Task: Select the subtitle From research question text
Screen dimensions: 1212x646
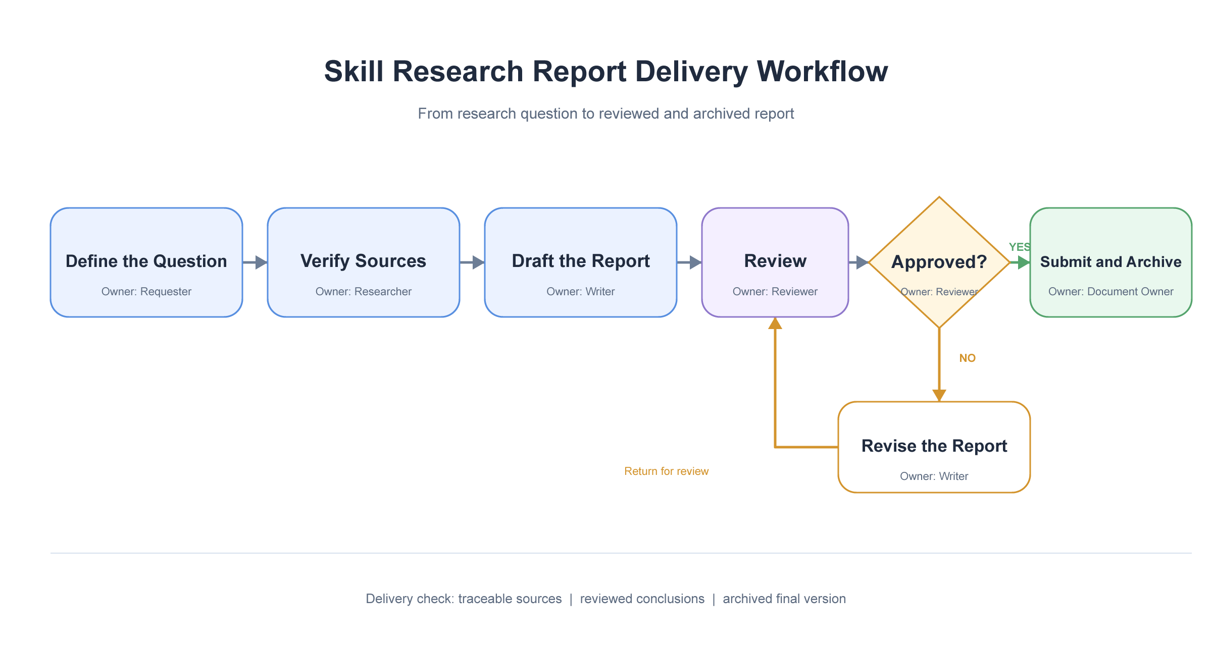Action: [x=606, y=114]
